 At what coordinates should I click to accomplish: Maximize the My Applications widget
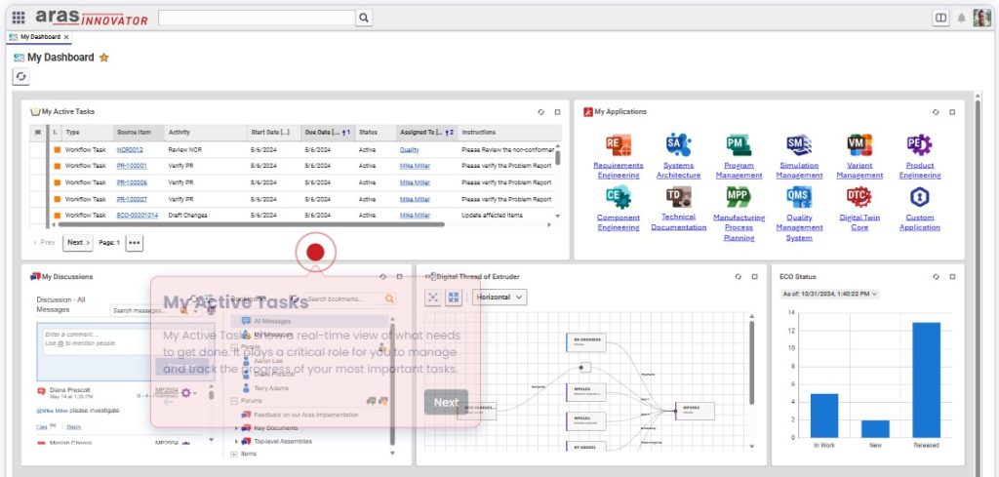[952, 112]
